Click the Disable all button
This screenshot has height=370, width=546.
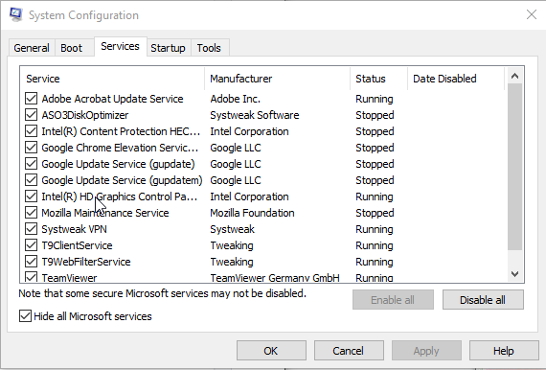tap(483, 300)
